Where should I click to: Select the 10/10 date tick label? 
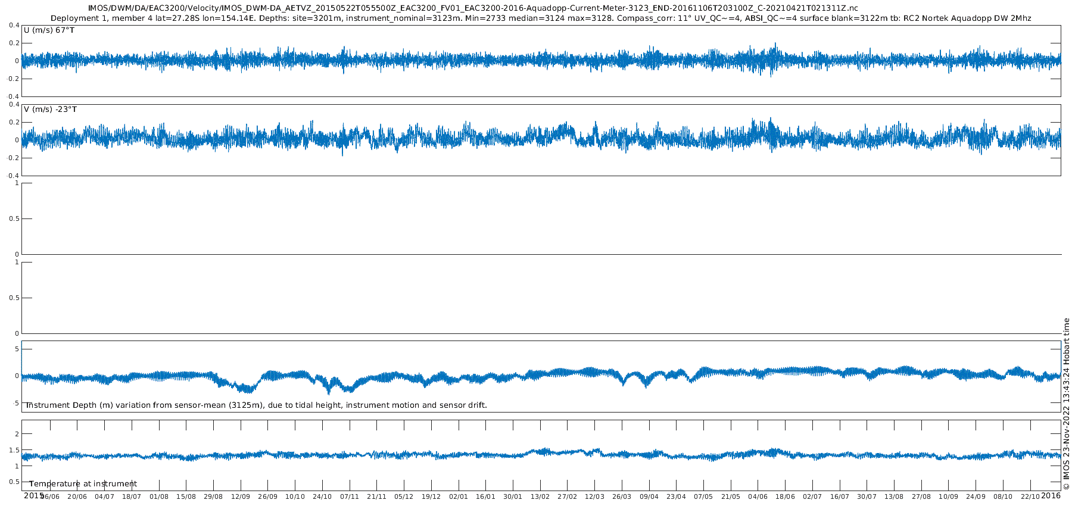coord(295,496)
